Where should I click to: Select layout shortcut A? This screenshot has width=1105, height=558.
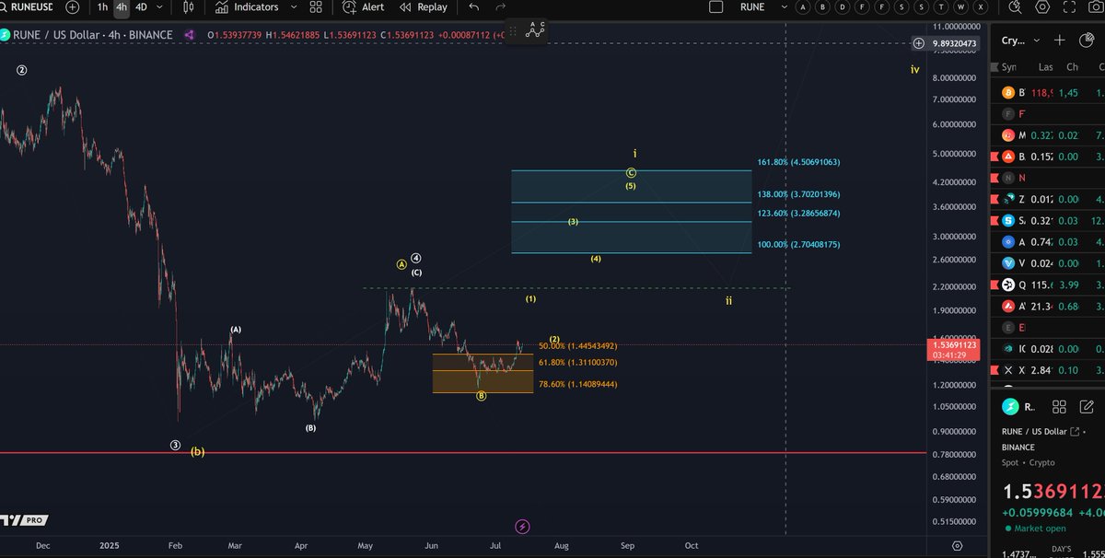803,6
